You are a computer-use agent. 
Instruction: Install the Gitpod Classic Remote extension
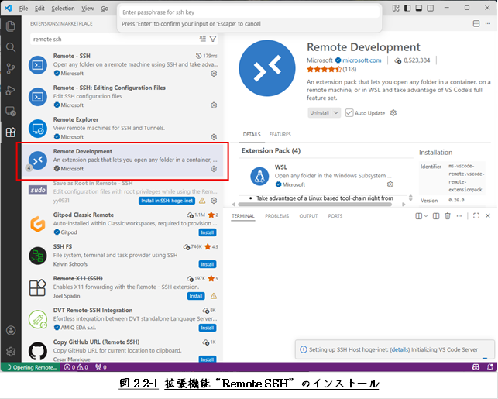pyautogui.click(x=208, y=232)
